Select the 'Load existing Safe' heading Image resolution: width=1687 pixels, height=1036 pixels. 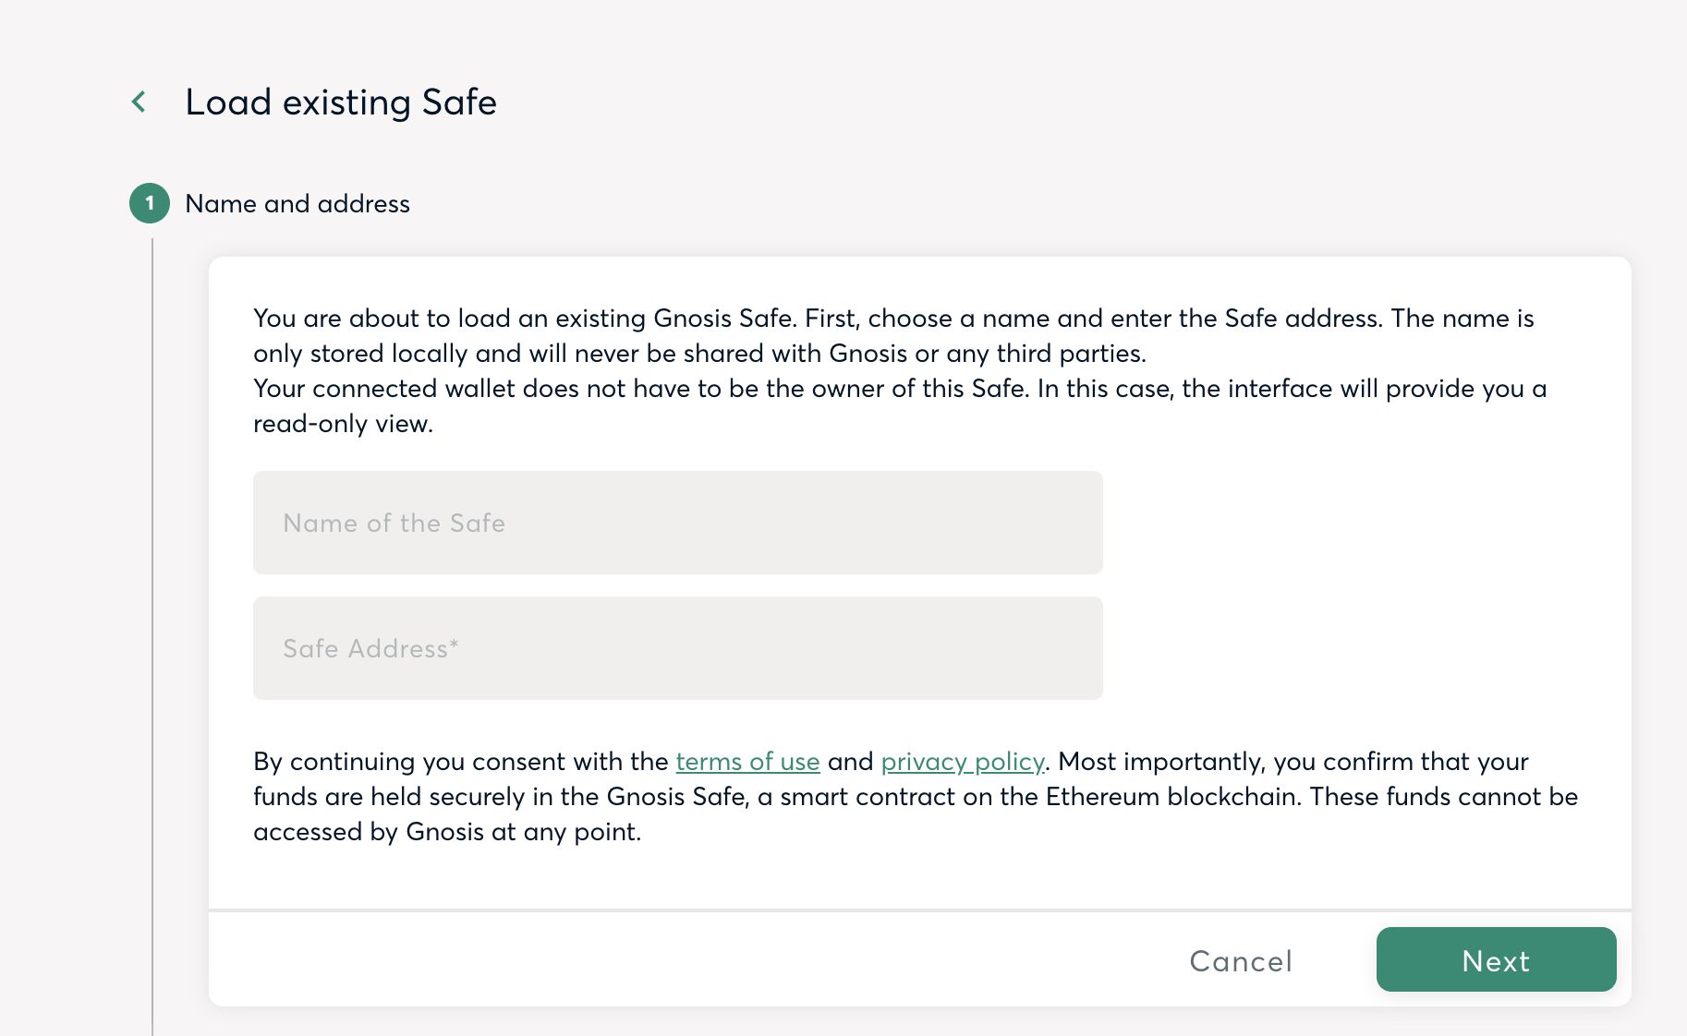[x=341, y=102]
